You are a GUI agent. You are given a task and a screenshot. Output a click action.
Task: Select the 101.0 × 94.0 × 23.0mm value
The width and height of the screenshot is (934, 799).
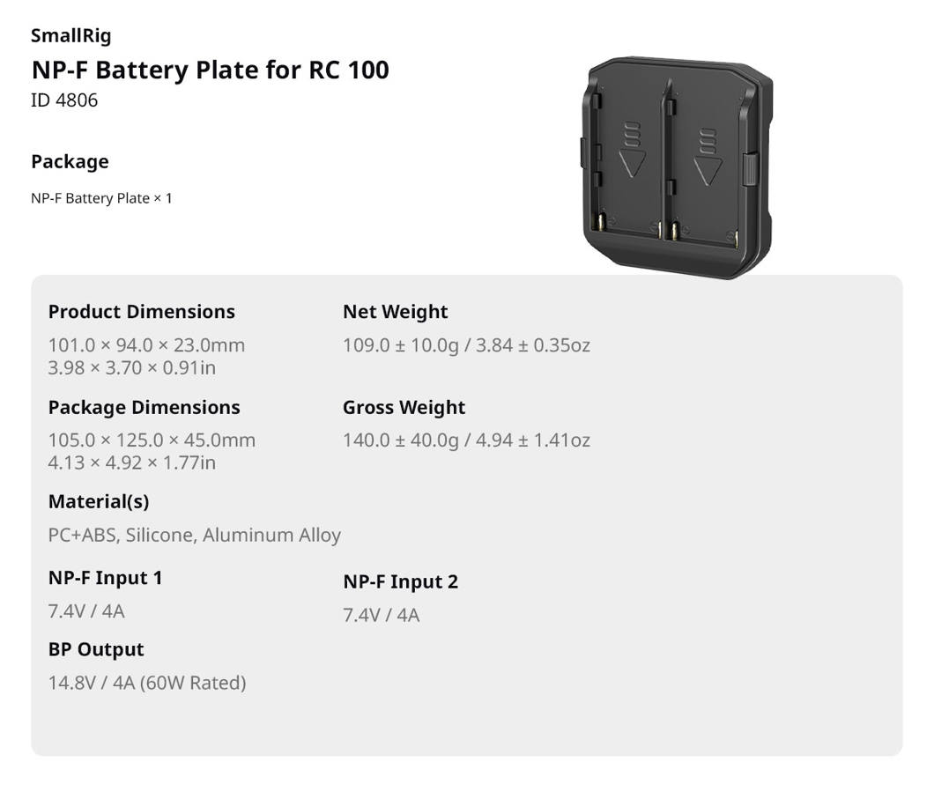[146, 345]
